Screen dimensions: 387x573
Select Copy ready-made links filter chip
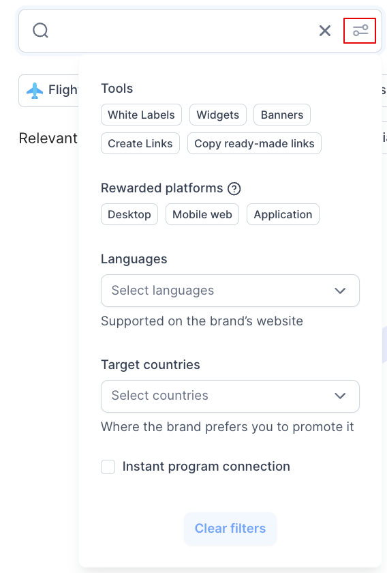[254, 143]
